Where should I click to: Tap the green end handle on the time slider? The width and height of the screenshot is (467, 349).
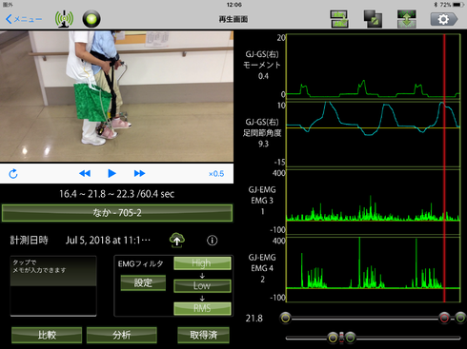tap(460, 318)
